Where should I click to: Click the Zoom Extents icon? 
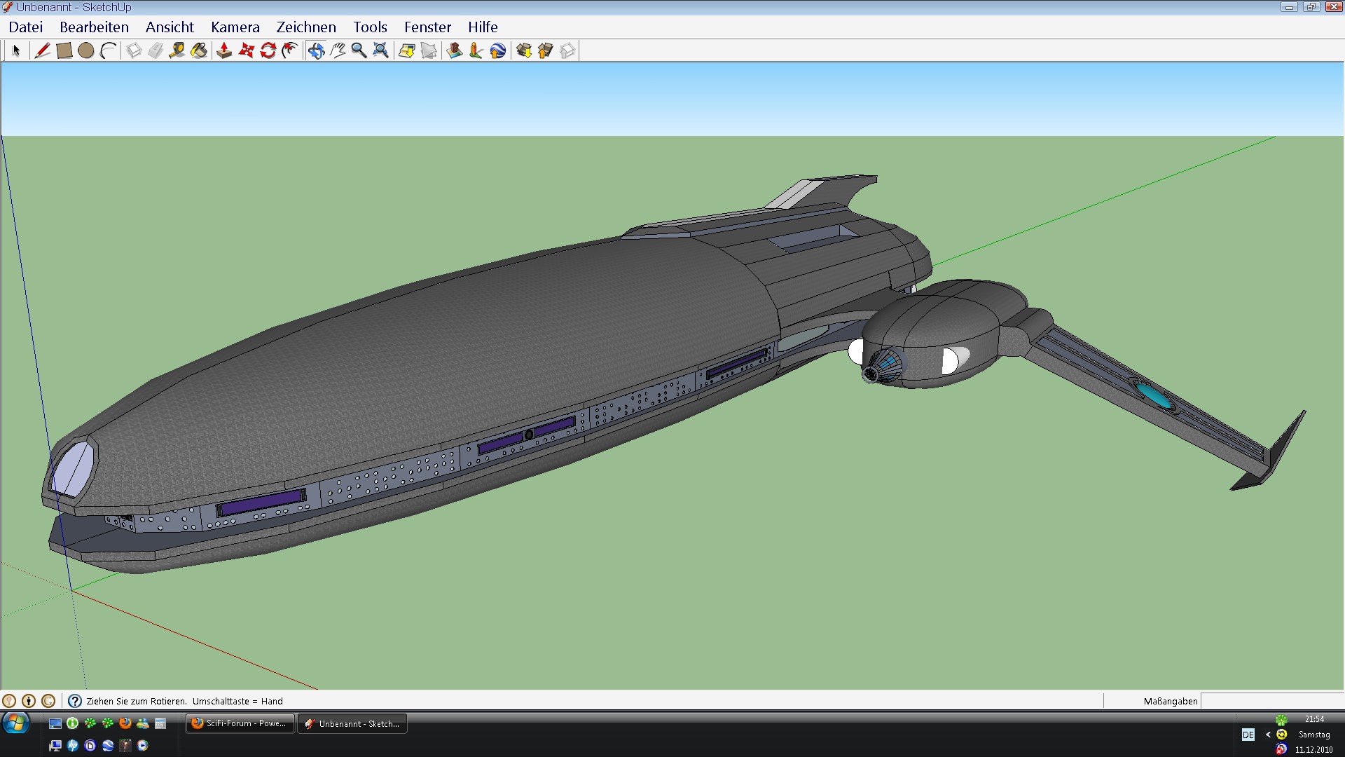click(x=380, y=50)
